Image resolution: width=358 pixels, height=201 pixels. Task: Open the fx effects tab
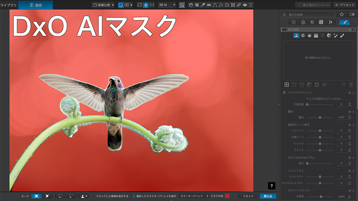tap(330, 22)
